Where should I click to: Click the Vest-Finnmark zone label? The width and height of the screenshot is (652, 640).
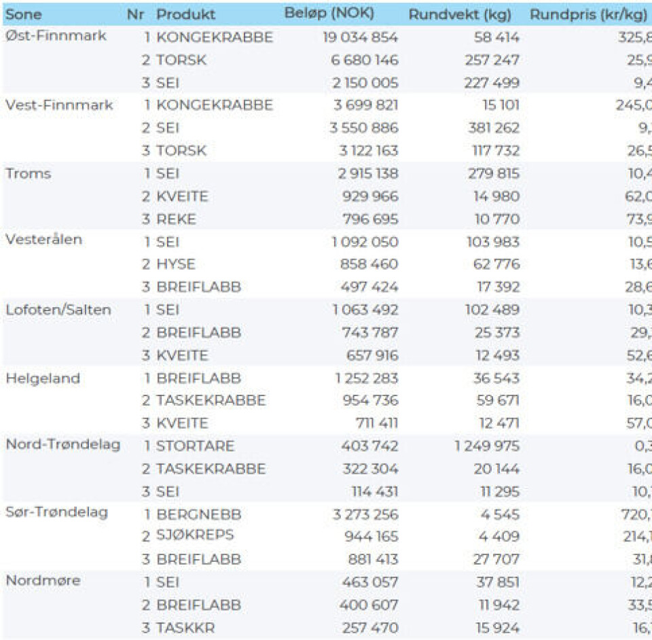point(59,105)
